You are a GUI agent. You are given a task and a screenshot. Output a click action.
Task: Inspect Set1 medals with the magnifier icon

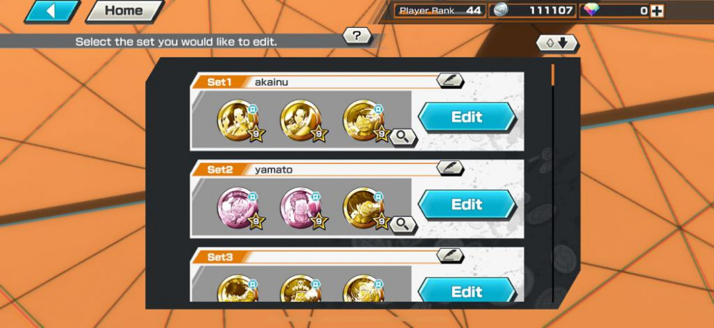402,136
